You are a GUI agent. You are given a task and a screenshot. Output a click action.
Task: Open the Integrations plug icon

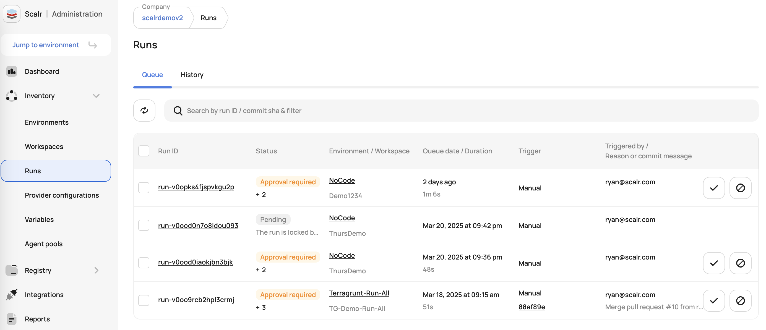(12, 295)
